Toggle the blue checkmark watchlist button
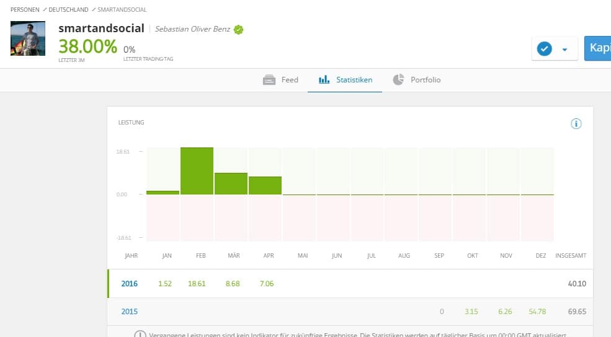Viewport: 611px width, 337px height. tap(545, 49)
